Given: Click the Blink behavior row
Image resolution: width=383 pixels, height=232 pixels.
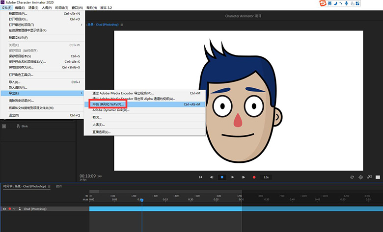Looking at the screenshot, I should (38, 126).
